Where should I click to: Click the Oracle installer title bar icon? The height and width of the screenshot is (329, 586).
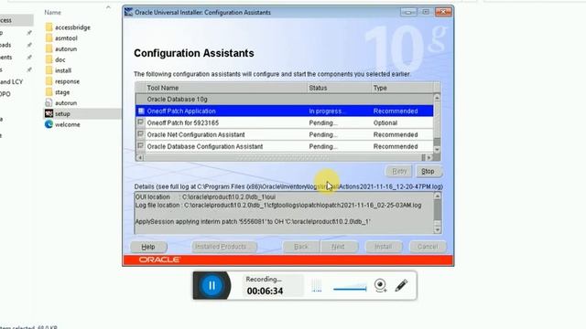pyautogui.click(x=128, y=12)
